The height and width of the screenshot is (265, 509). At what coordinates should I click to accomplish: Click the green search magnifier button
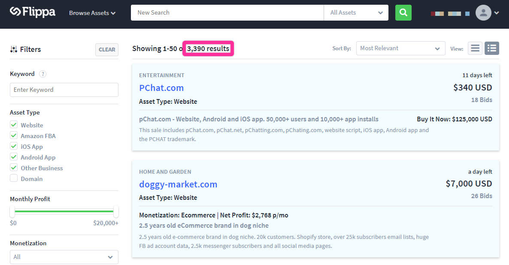[x=403, y=12]
